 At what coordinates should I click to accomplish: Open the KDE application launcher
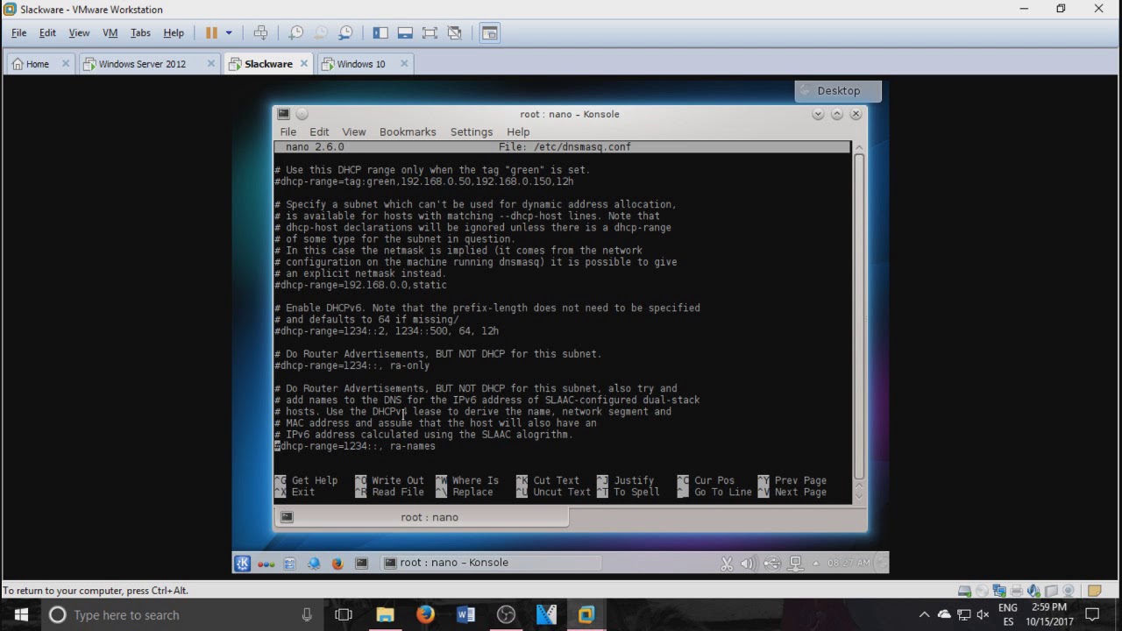(243, 563)
